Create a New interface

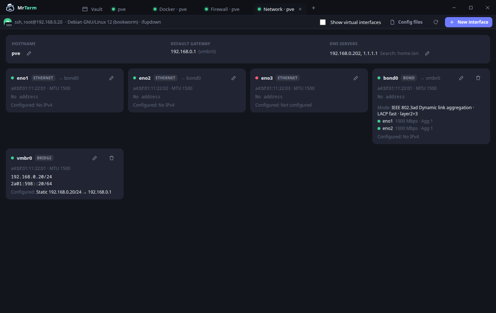click(x=469, y=22)
